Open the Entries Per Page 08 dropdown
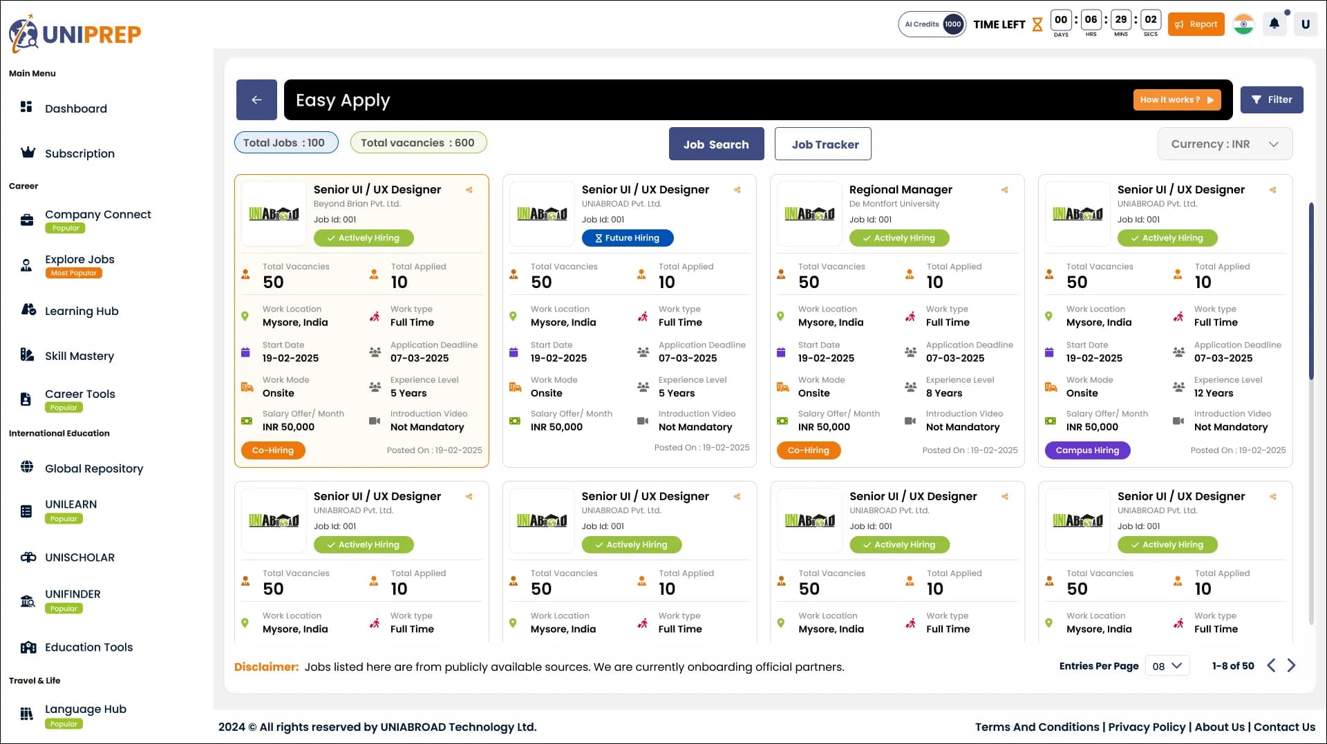The height and width of the screenshot is (744, 1327). pos(1167,667)
